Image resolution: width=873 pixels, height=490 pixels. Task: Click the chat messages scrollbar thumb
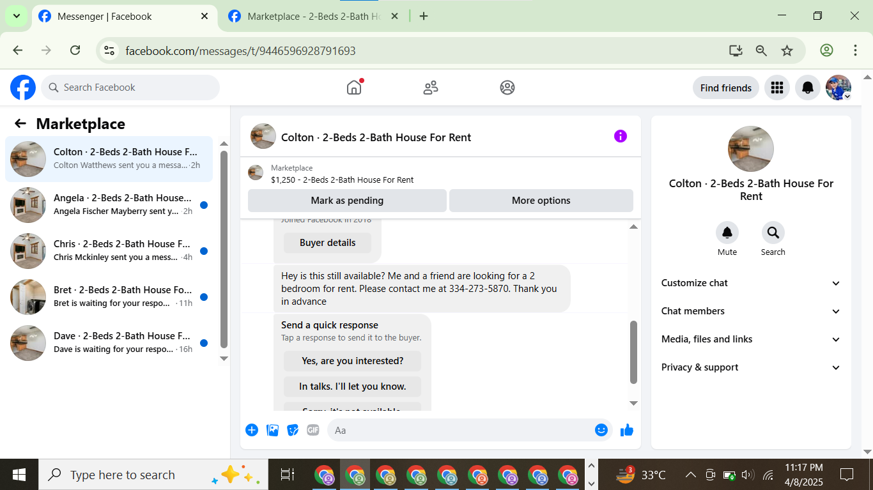coord(633,352)
